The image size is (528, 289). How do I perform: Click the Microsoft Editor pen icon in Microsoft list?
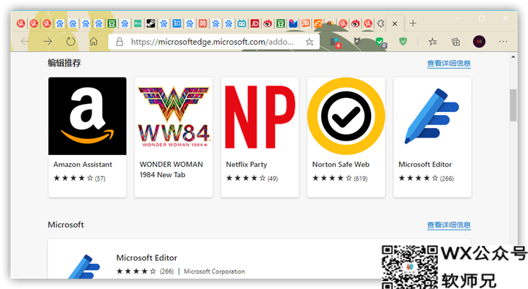(84, 267)
